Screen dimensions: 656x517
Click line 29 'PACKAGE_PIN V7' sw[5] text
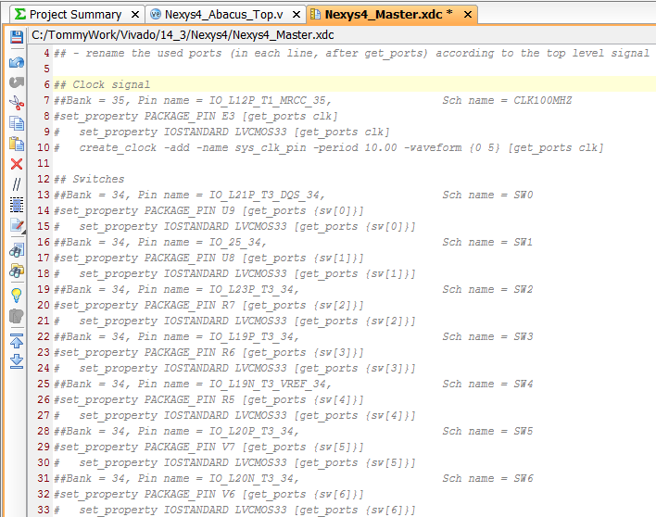coord(208,447)
